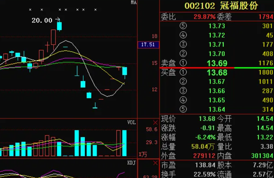Click the 委比 29.87% value
The width and height of the screenshot is (274, 178).
pyautogui.click(x=205, y=17)
